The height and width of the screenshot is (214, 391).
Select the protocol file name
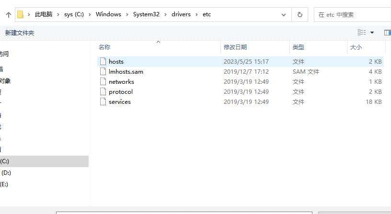(121, 92)
